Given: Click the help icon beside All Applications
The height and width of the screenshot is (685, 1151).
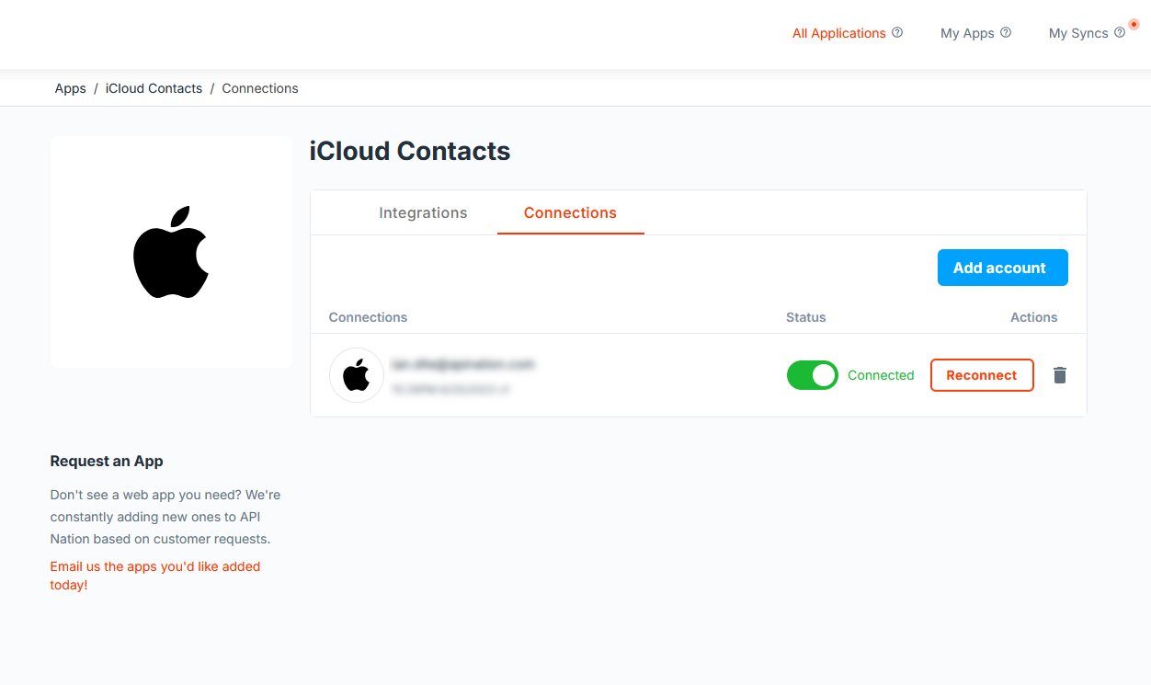Looking at the screenshot, I should [897, 32].
